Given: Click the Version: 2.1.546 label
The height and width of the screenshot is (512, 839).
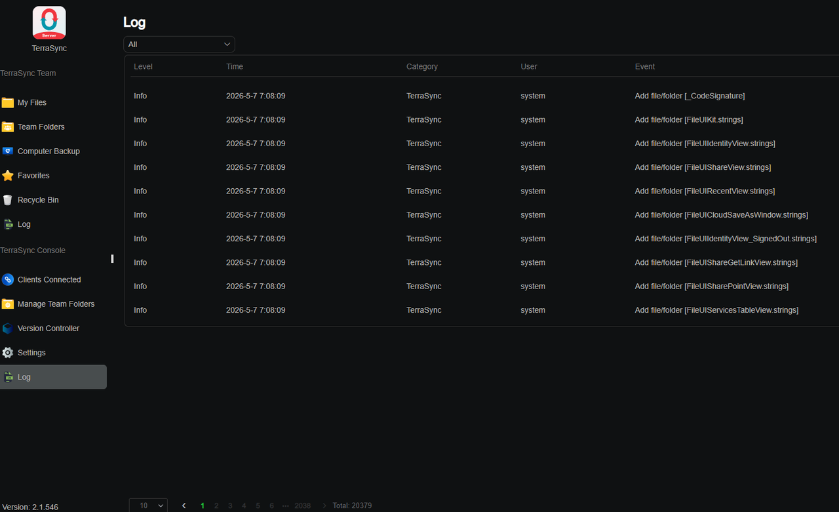Looking at the screenshot, I should [x=30, y=507].
